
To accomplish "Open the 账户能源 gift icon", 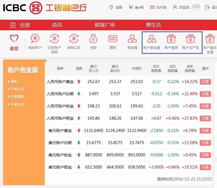I will click(171, 39).
